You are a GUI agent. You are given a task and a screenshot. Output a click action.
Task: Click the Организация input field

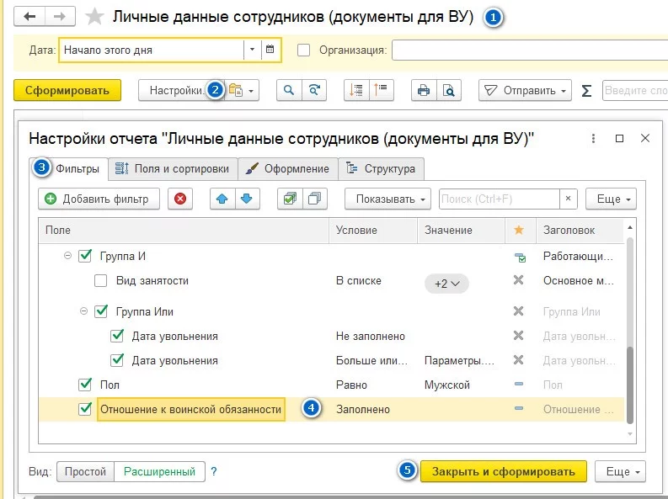coord(530,50)
